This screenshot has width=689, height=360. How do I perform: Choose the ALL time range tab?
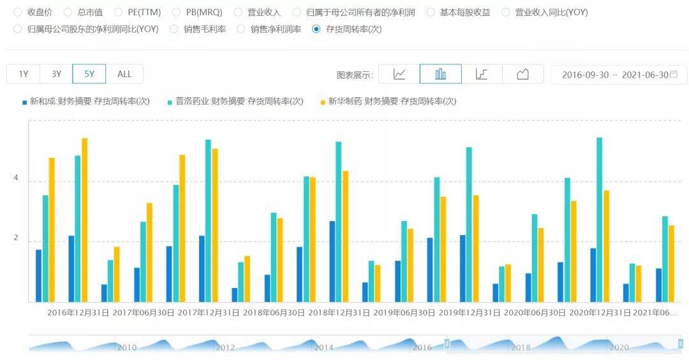(x=124, y=74)
